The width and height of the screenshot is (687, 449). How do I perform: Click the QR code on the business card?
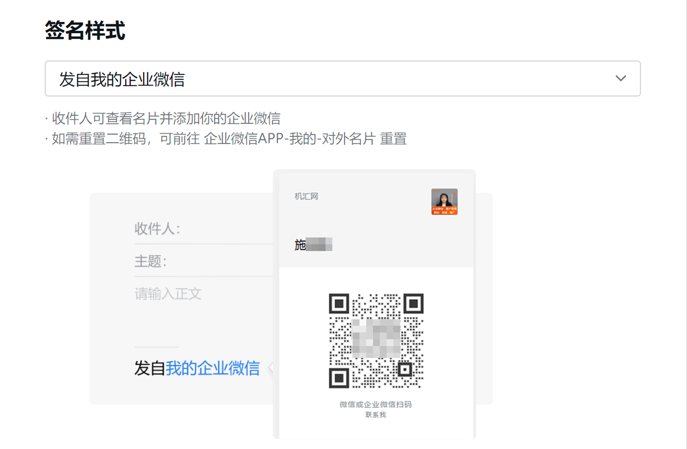click(x=376, y=341)
